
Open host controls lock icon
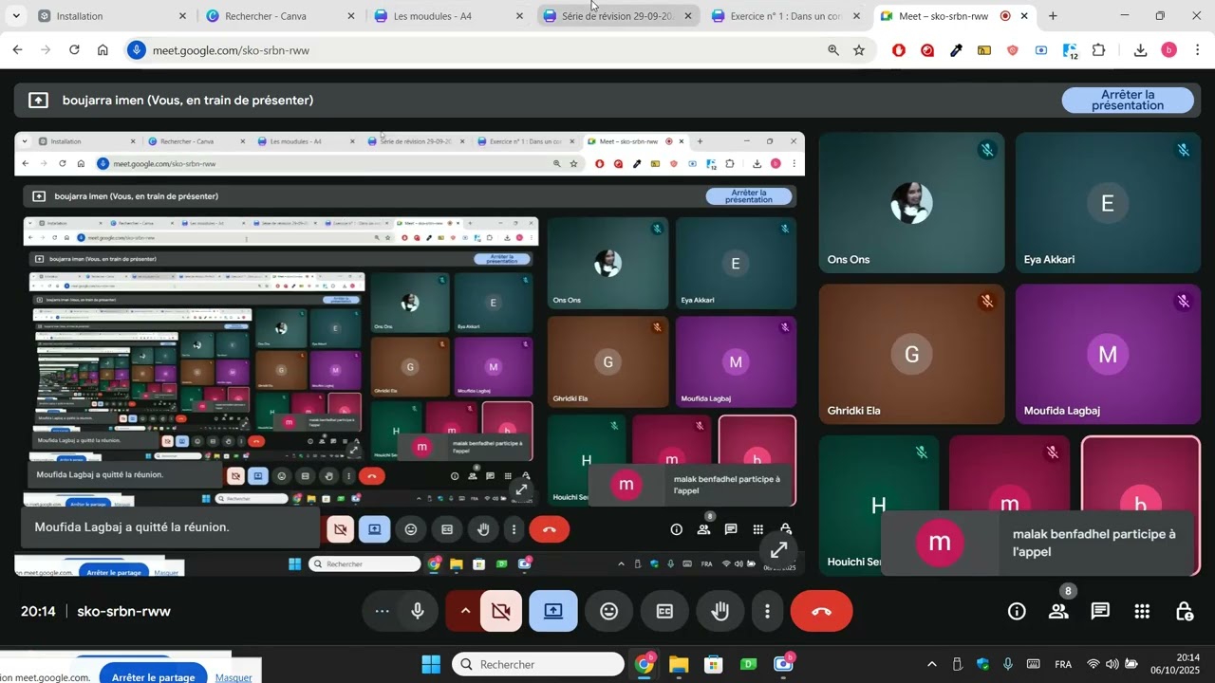coord(1185,612)
